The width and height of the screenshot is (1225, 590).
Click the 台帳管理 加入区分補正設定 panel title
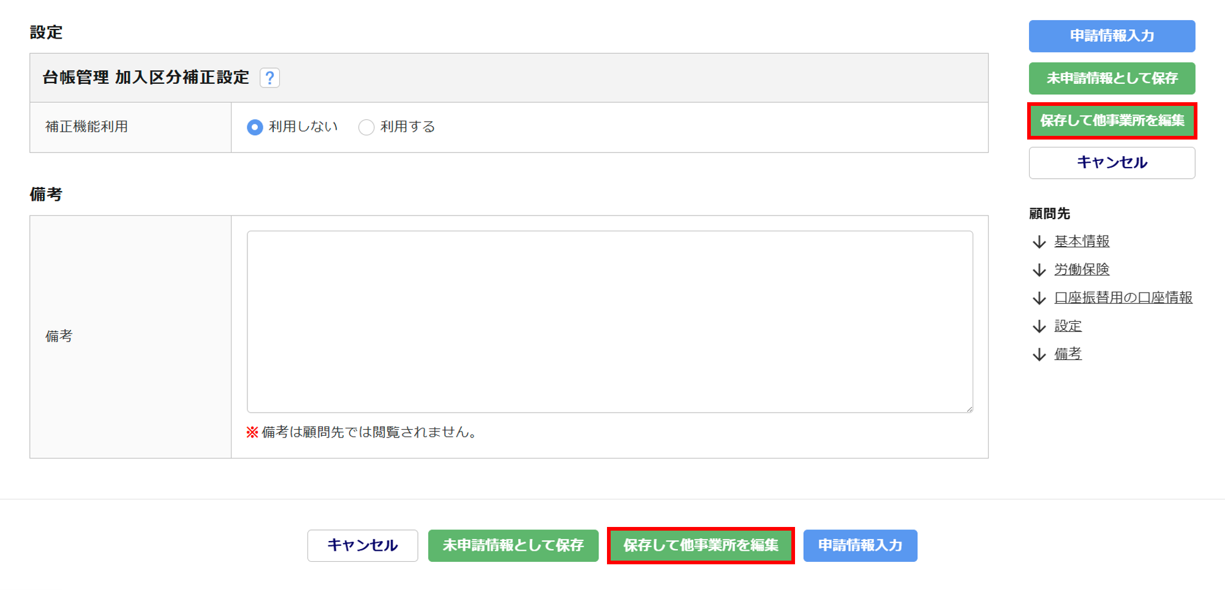[x=146, y=78]
